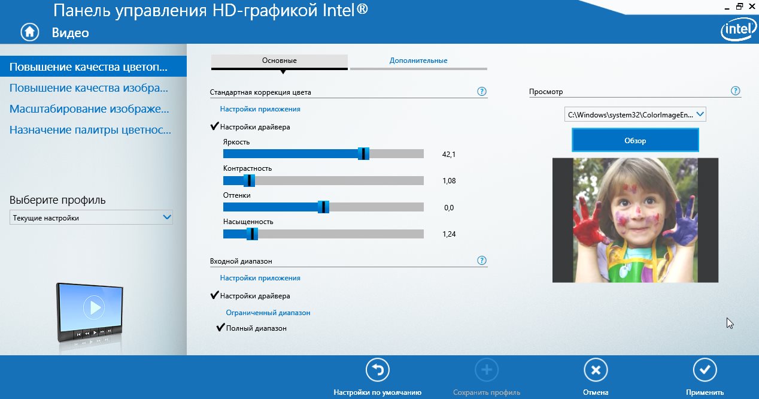Select Настройки приложения under Входной диапазон
The width and height of the screenshot is (759, 399).
click(x=260, y=278)
